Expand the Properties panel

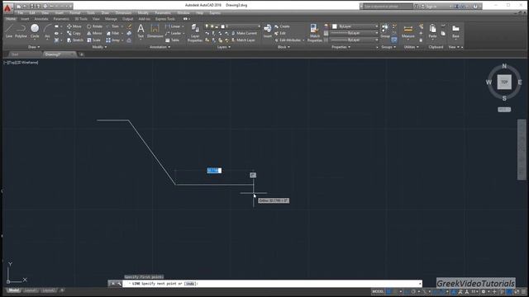[x=341, y=47]
